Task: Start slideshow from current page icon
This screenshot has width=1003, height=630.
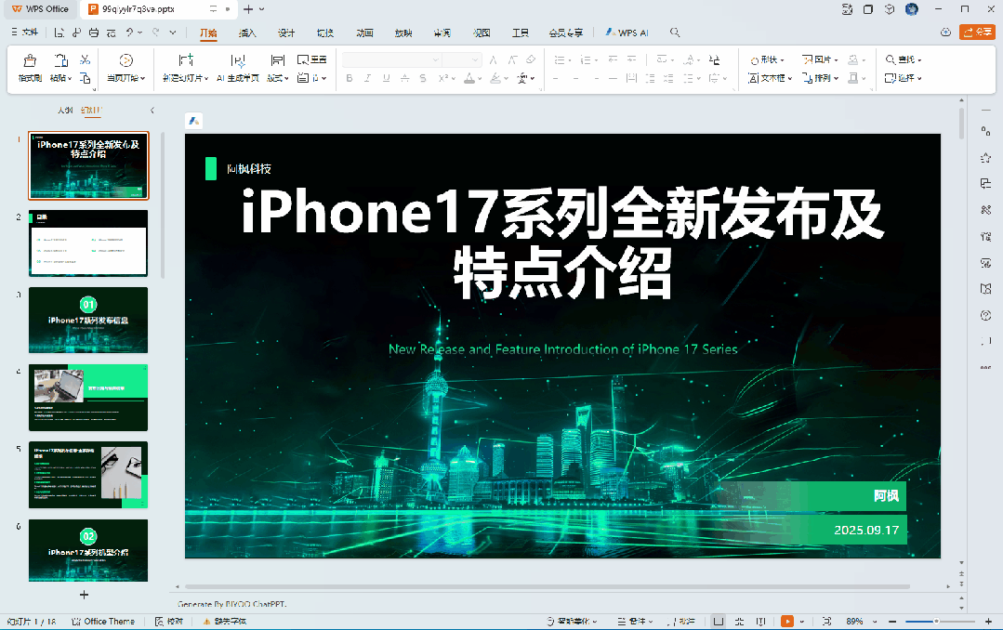Action: pos(126,60)
